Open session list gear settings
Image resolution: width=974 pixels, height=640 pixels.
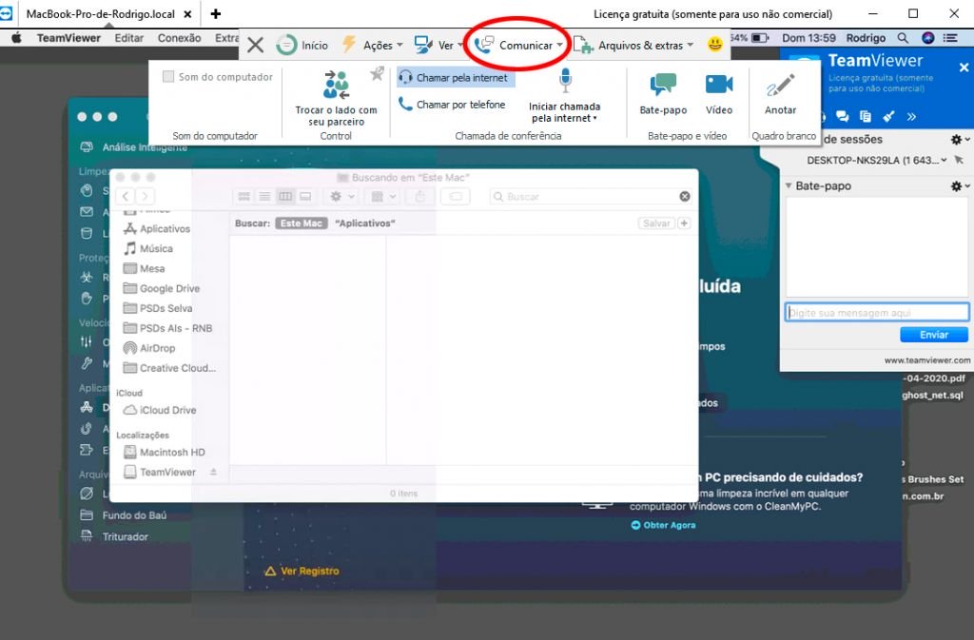pos(959,139)
